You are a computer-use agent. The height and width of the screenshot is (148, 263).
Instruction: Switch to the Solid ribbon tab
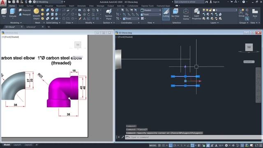(21, 6)
